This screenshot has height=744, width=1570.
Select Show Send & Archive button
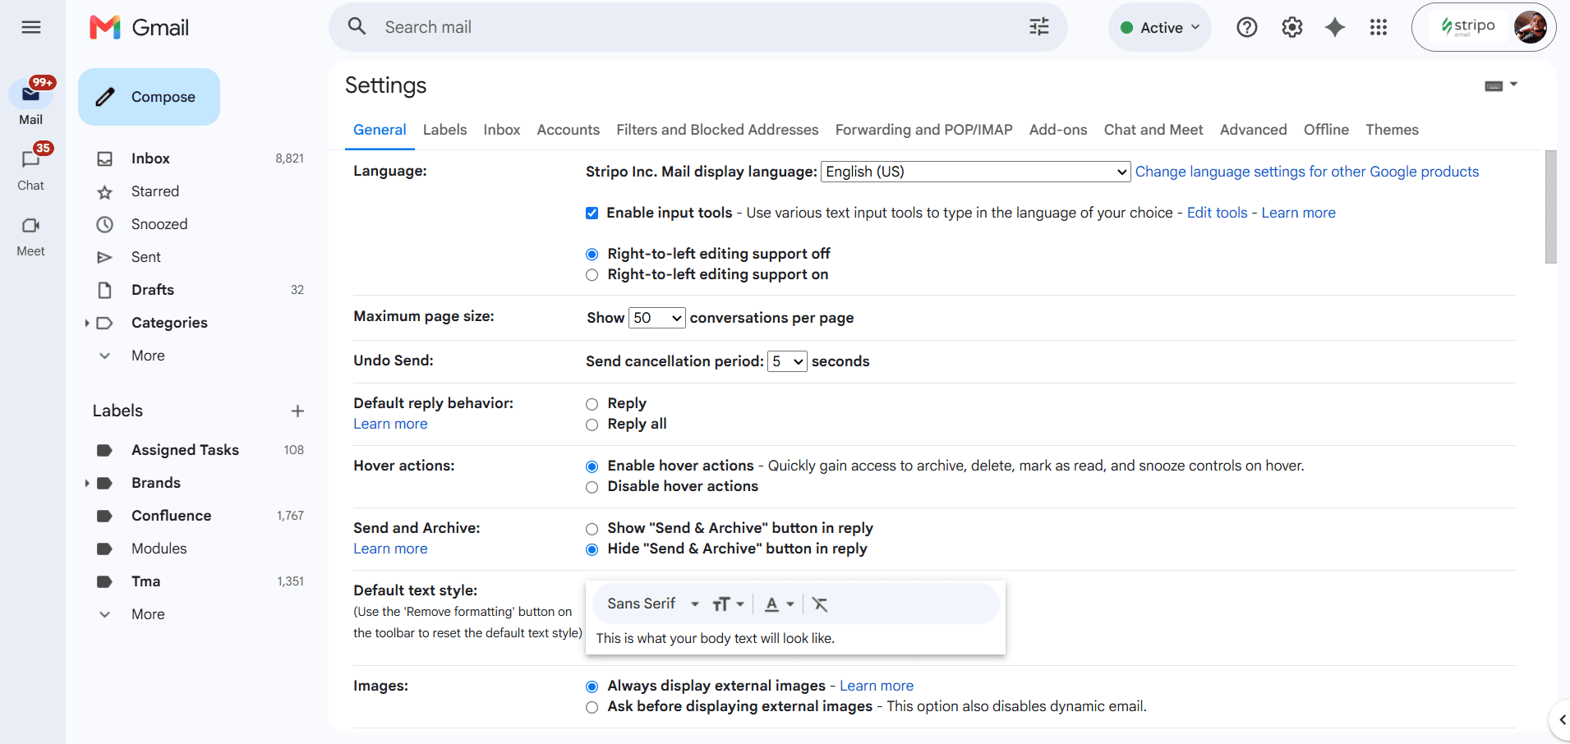point(592,529)
